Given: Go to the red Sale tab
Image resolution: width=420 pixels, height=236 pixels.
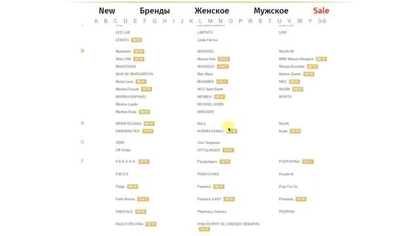Looking at the screenshot, I should click(321, 10).
